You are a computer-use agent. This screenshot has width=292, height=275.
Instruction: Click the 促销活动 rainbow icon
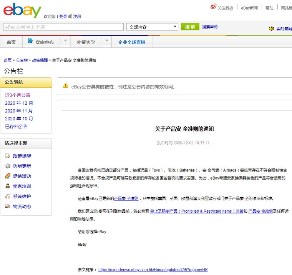[8, 176]
